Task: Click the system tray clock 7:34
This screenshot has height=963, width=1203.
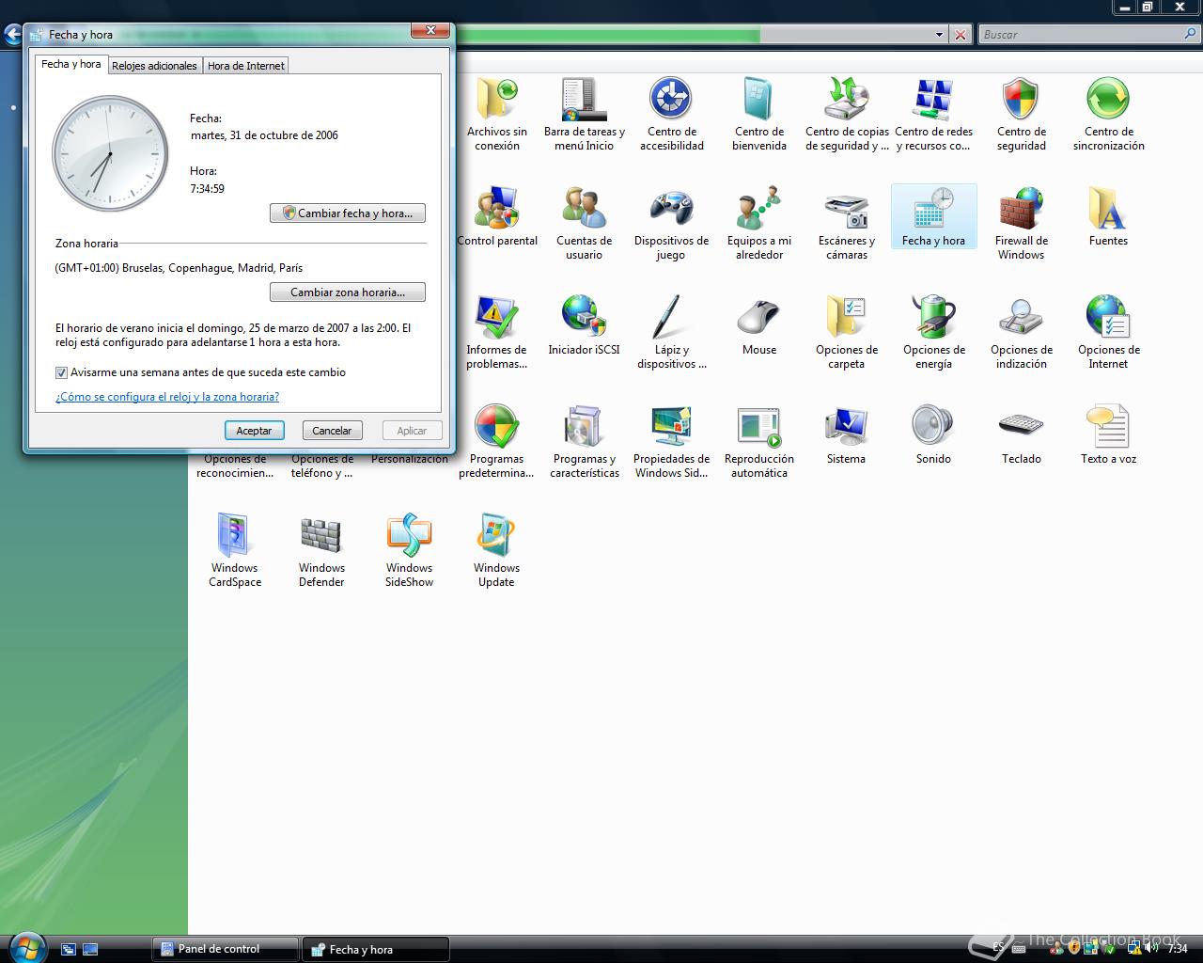Action: click(x=1178, y=949)
